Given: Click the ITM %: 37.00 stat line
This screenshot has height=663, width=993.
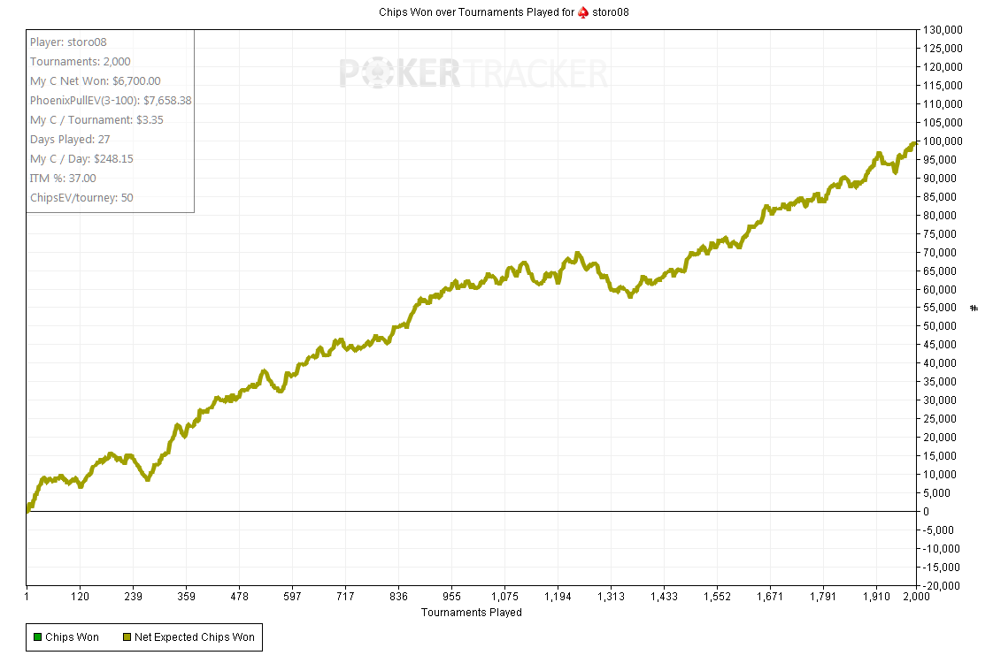Looking at the screenshot, I should [x=63, y=178].
